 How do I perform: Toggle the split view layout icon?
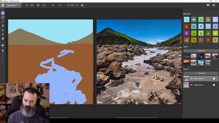(x=82, y=5)
